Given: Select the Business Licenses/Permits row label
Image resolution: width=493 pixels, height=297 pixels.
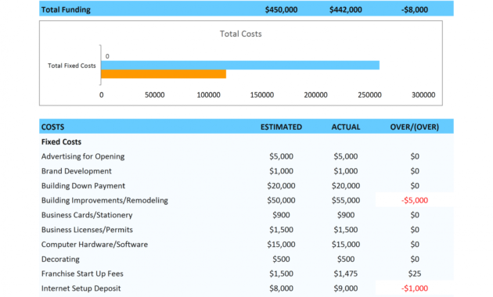Looking at the screenshot, I should (87, 230).
